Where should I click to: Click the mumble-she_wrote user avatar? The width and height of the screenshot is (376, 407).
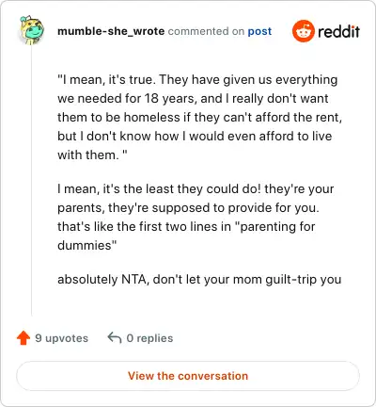click(32, 30)
